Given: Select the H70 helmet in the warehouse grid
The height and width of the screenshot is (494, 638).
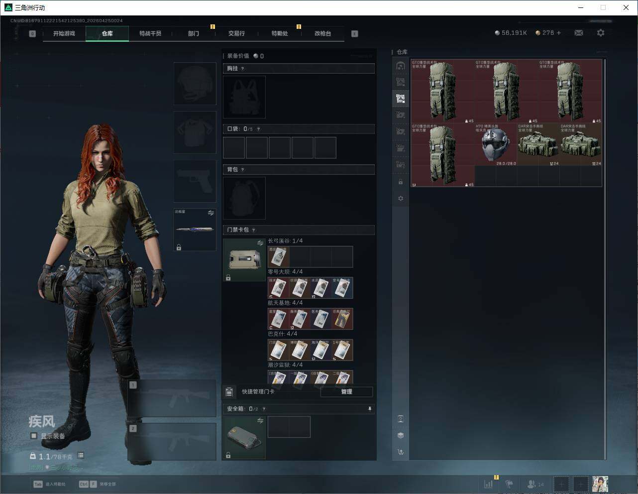Looking at the screenshot, I should click(496, 144).
